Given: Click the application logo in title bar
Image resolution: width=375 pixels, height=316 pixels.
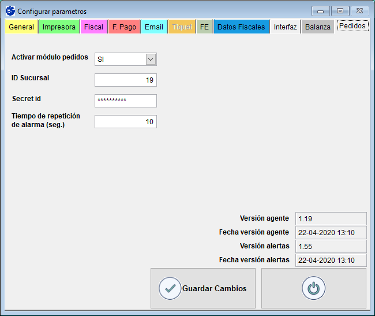Looking at the screenshot, I should tap(10, 11).
